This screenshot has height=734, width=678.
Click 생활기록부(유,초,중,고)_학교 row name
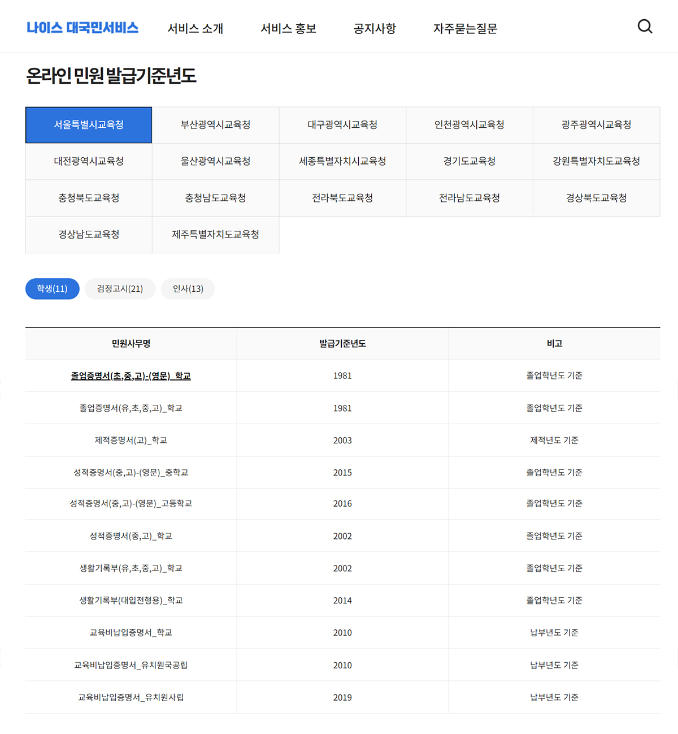pos(131,568)
